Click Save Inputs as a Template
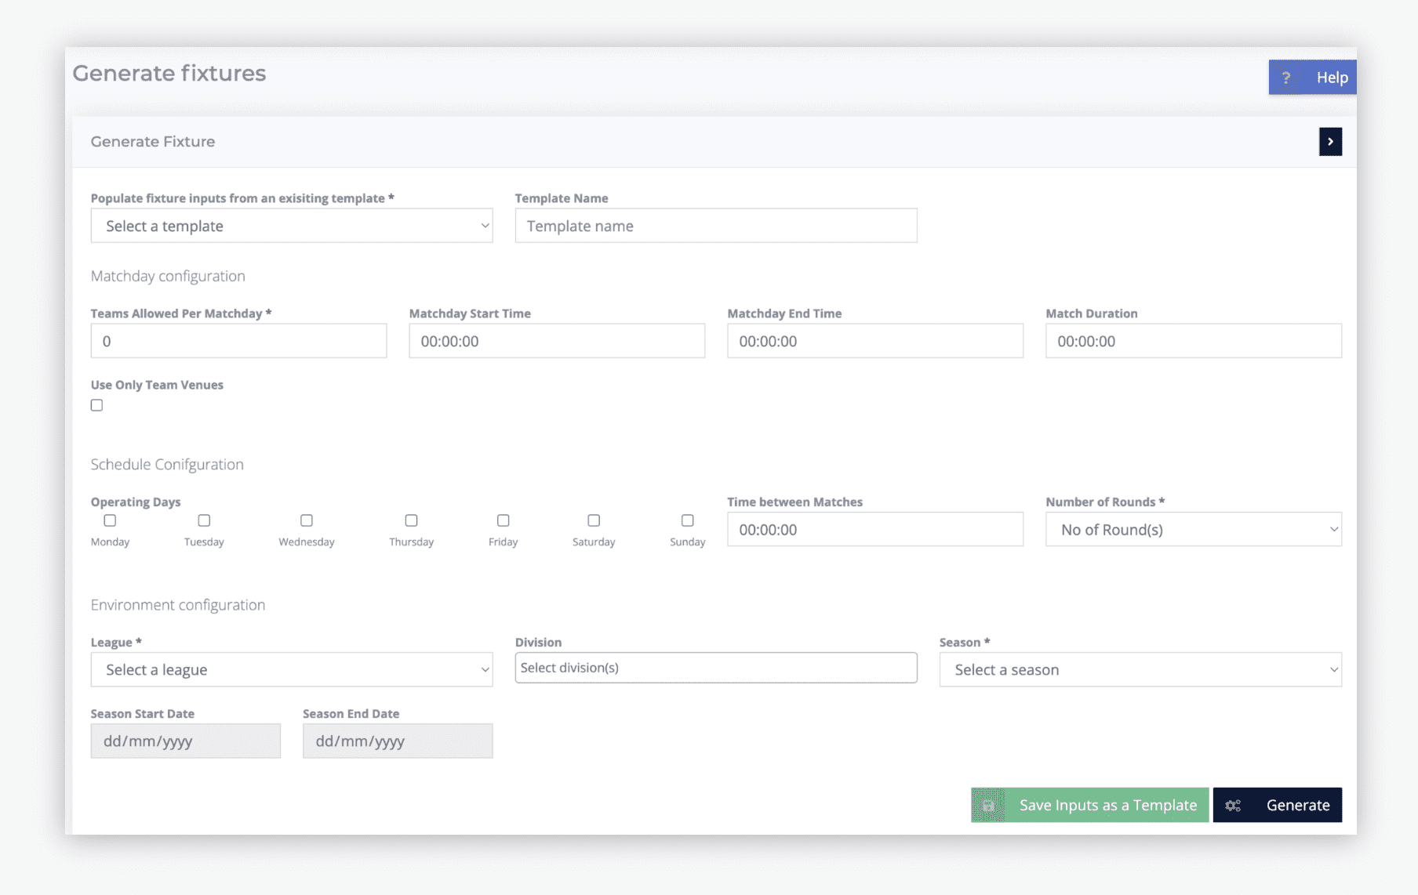The width and height of the screenshot is (1418, 895). tap(1107, 805)
